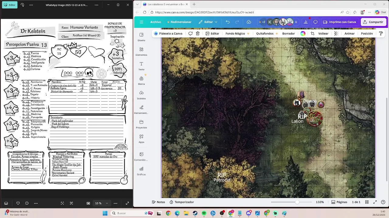This screenshot has height=218, width=389.
Task: Open more options next to Photos Editar button
Action: 31,5
